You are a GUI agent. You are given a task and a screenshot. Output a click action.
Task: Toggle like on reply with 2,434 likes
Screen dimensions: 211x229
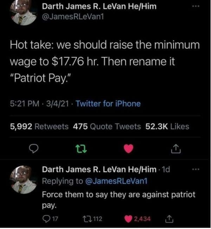[x=138, y=219]
